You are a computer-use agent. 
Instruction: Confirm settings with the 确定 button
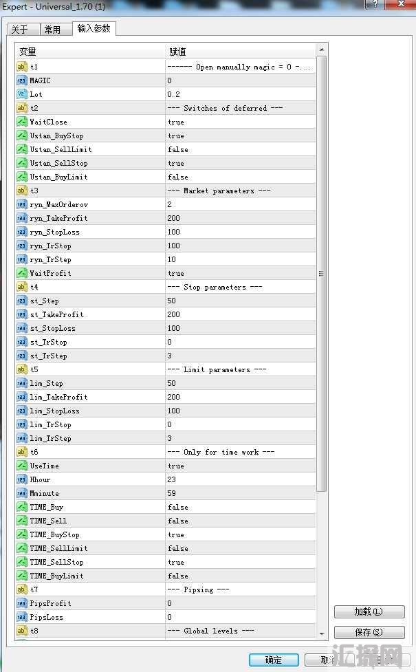(x=273, y=660)
